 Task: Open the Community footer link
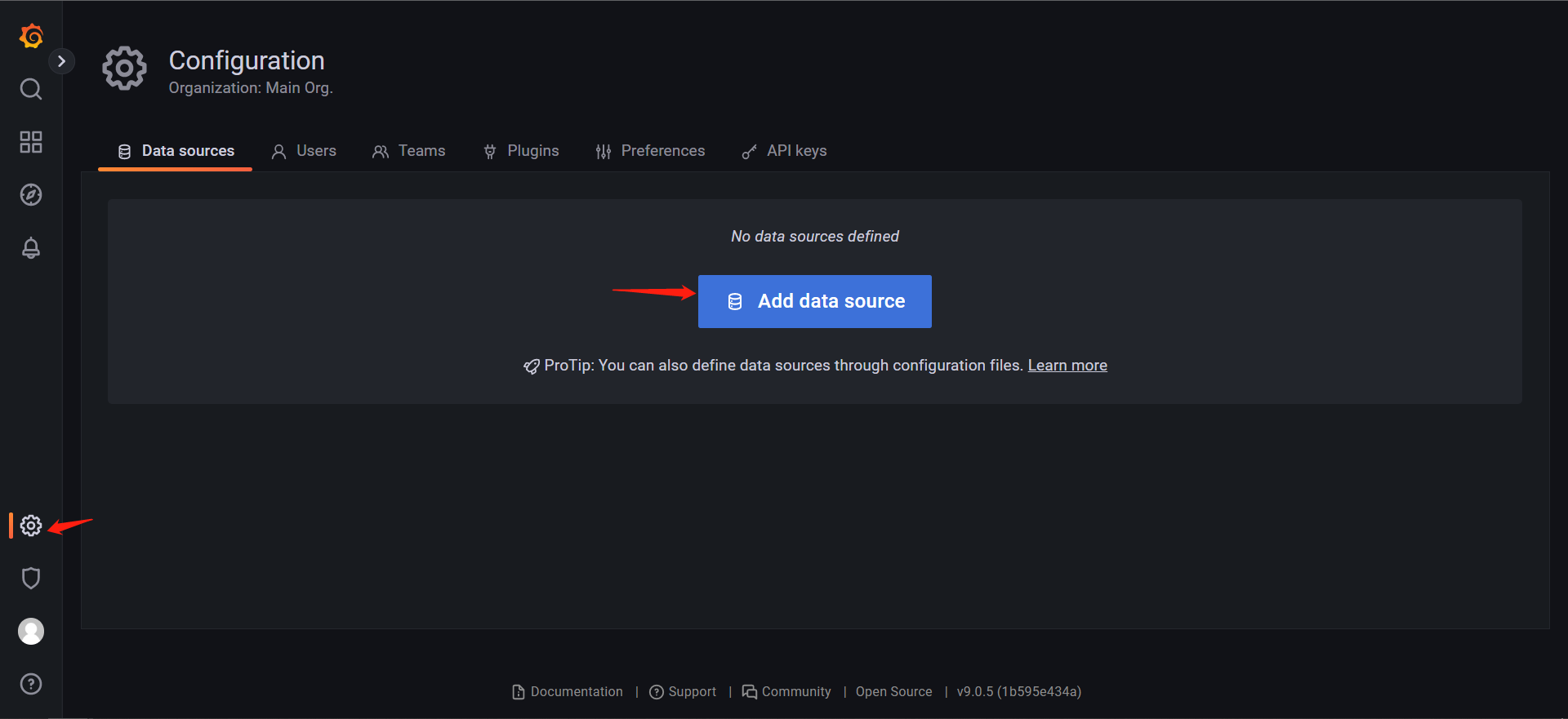tap(786, 691)
